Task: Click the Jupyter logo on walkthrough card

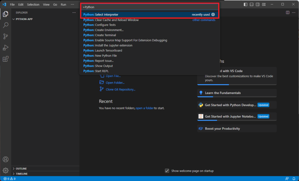Action: point(201,116)
